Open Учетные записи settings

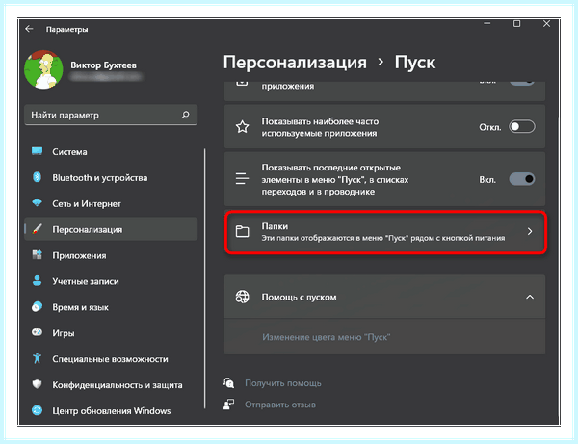(x=86, y=281)
